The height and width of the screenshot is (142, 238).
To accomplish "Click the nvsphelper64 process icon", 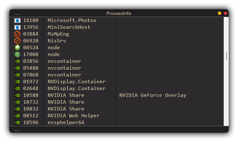I will click(17, 123).
